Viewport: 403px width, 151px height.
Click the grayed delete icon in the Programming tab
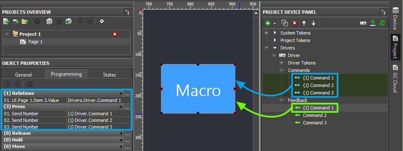point(30,84)
